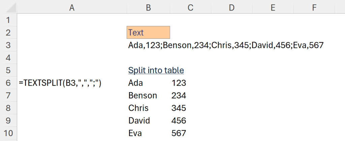This screenshot has height=141, width=345.
Task: Select row 6 header
Action: coord(8,83)
